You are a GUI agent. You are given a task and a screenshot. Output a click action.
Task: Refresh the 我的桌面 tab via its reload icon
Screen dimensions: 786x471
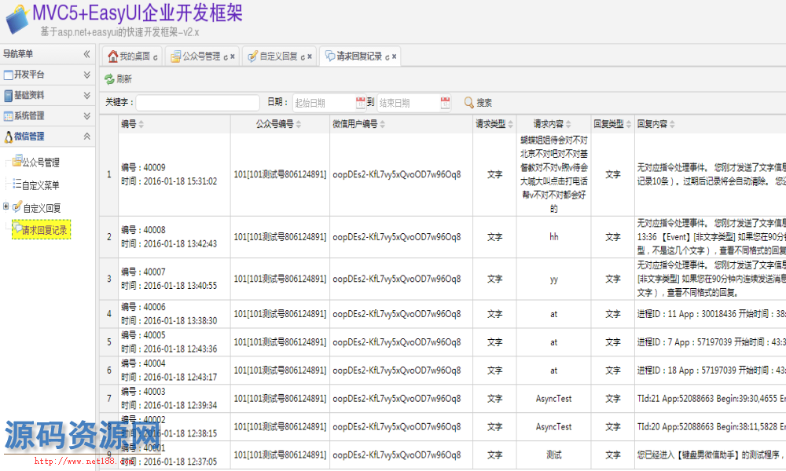(156, 57)
